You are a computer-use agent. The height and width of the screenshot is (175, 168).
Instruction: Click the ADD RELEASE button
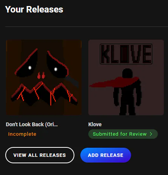(x=106, y=155)
